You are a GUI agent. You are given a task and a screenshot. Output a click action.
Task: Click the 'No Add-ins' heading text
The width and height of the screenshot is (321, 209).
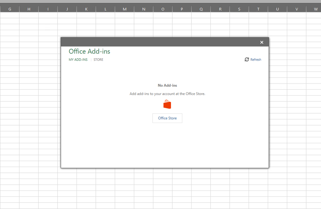(167, 85)
